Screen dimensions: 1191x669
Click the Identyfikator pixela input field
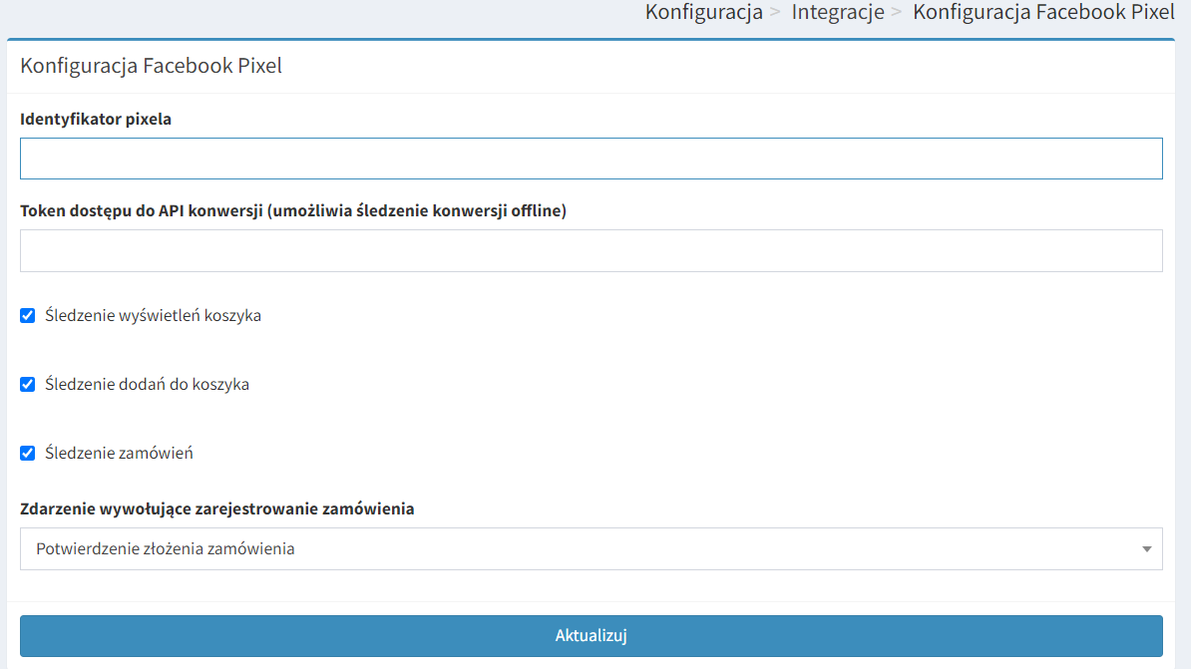pos(591,159)
